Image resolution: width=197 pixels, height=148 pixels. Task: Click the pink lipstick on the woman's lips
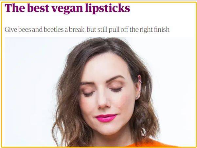pyautogui.click(x=106, y=118)
